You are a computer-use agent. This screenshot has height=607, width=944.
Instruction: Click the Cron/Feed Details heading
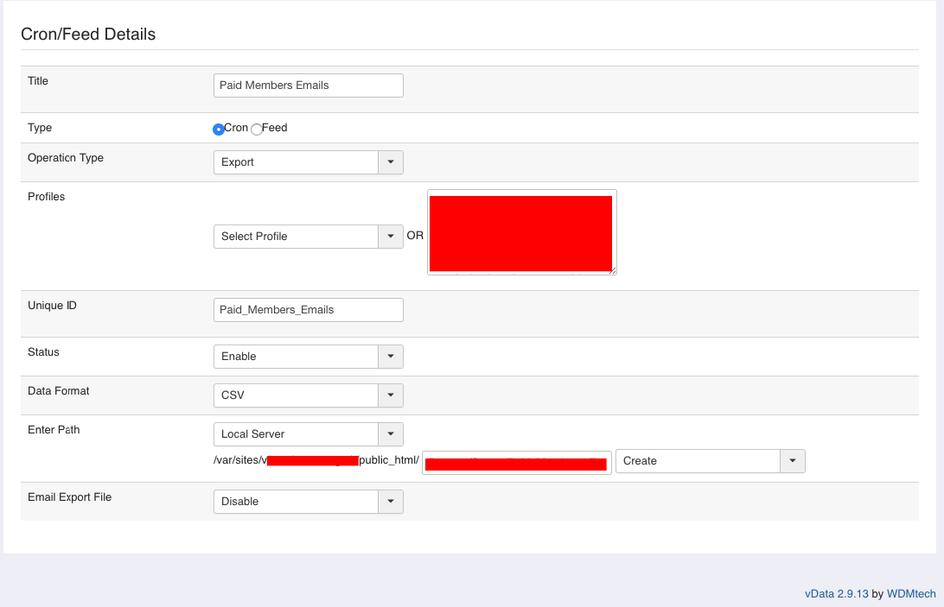(x=88, y=35)
